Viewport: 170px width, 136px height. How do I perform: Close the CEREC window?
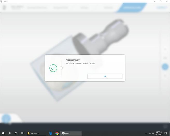(167, 1)
